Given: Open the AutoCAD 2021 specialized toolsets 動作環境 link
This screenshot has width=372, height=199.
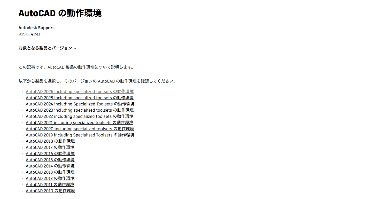Looking at the screenshot, I should tap(79, 123).
